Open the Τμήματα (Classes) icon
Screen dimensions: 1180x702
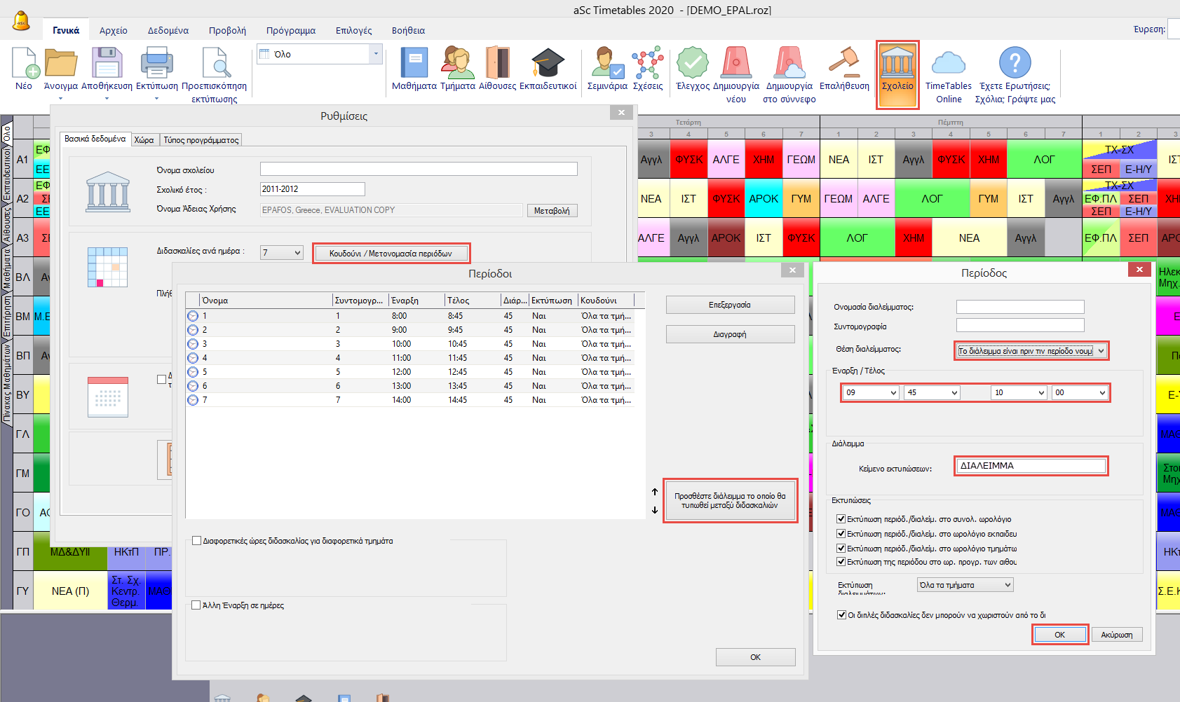click(457, 64)
